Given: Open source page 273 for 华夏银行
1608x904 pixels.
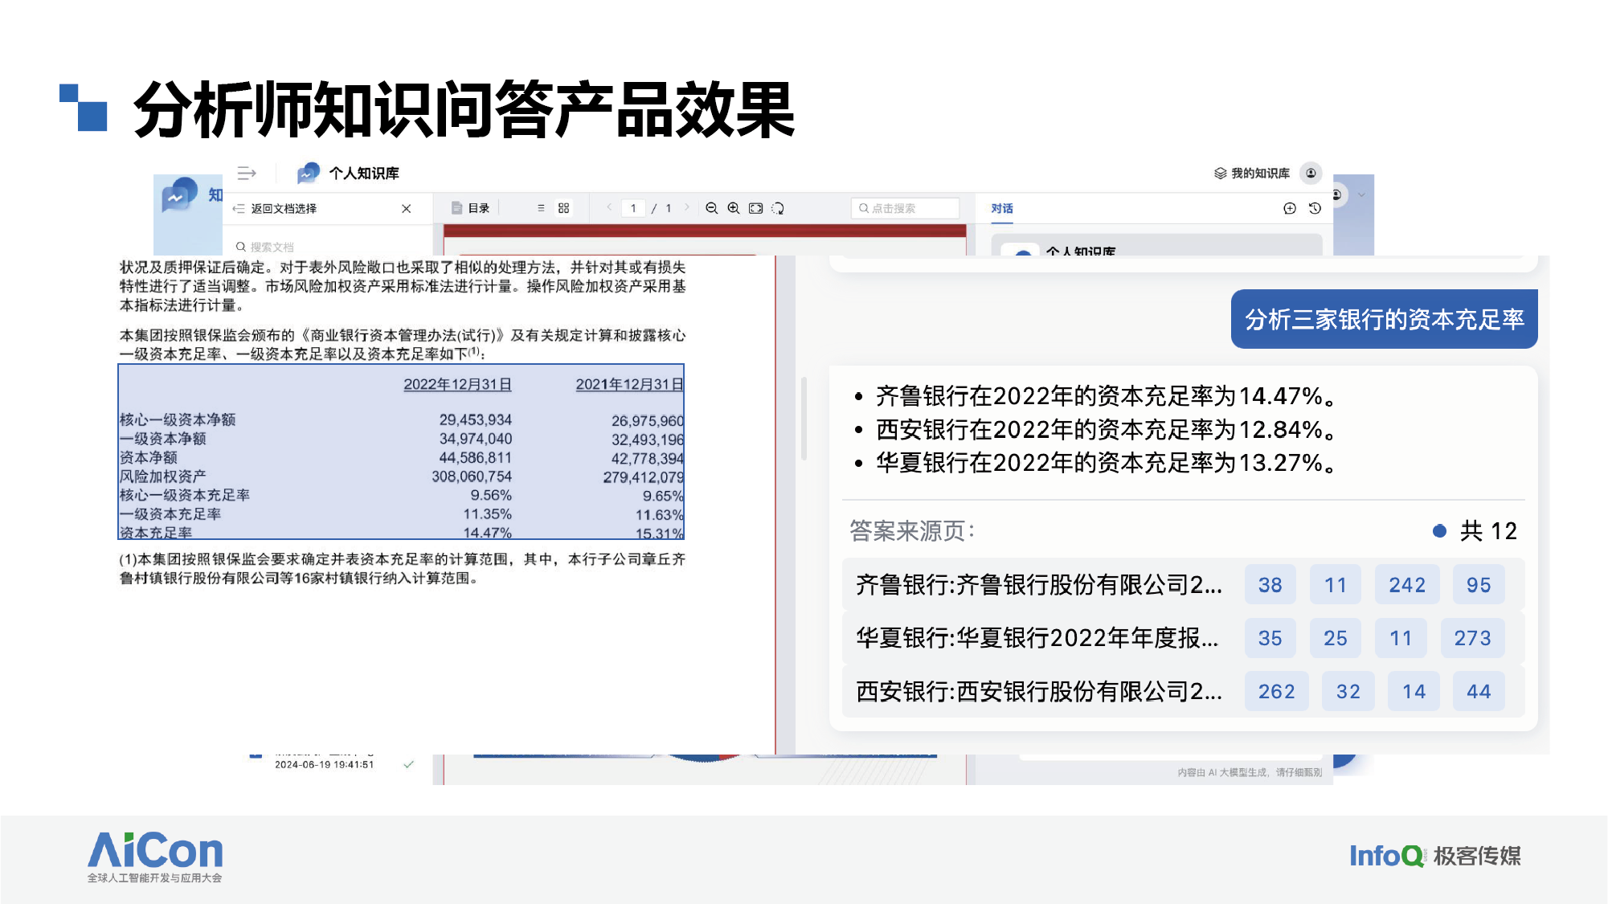Looking at the screenshot, I should (1472, 638).
